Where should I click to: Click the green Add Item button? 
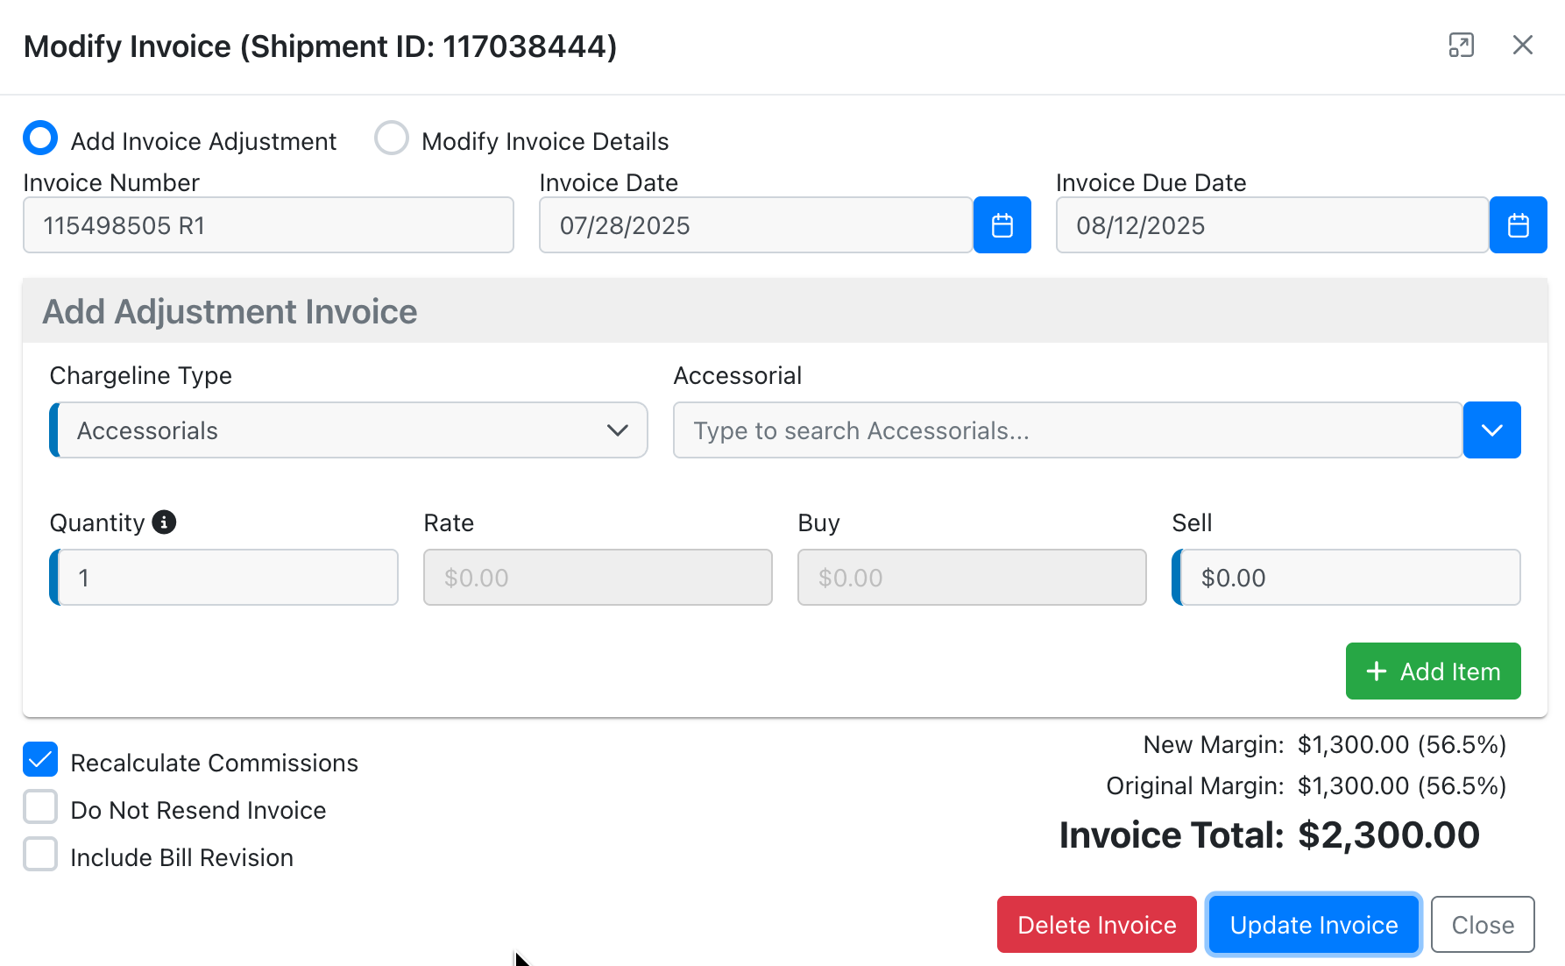click(x=1434, y=671)
